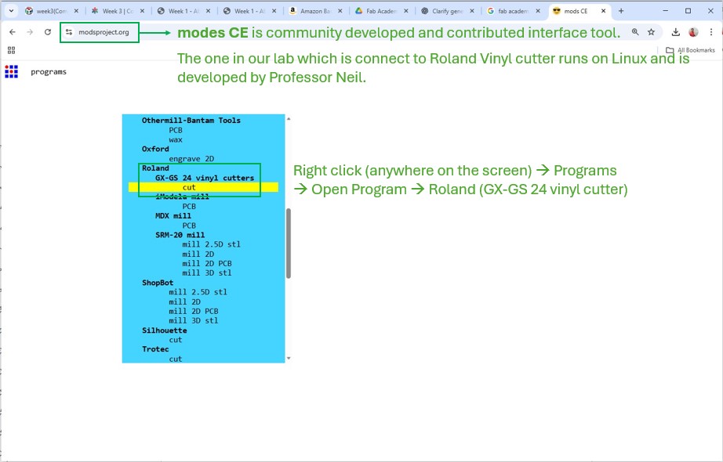The height and width of the screenshot is (462, 723).
Task: Open the browser downloads icon
Action: click(x=675, y=32)
